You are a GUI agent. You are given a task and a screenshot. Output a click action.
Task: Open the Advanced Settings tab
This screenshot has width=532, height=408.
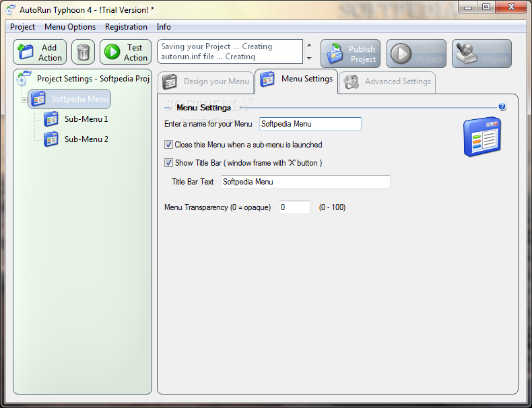tap(387, 82)
